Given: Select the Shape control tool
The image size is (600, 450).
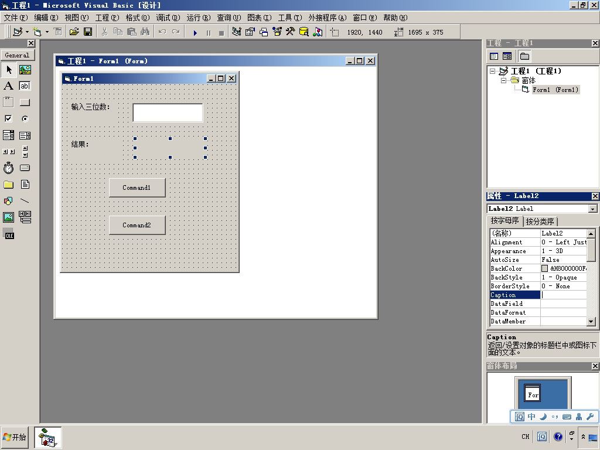Looking at the screenshot, I should 9,200.
